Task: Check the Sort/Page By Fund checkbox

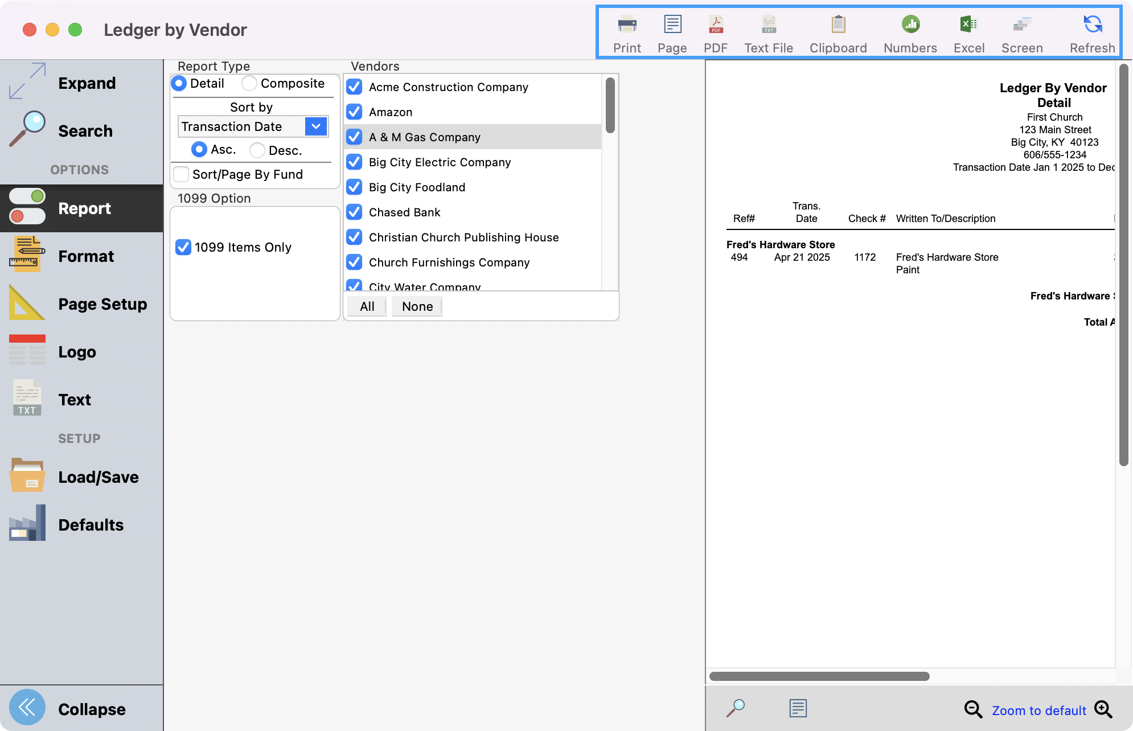Action: click(x=181, y=174)
